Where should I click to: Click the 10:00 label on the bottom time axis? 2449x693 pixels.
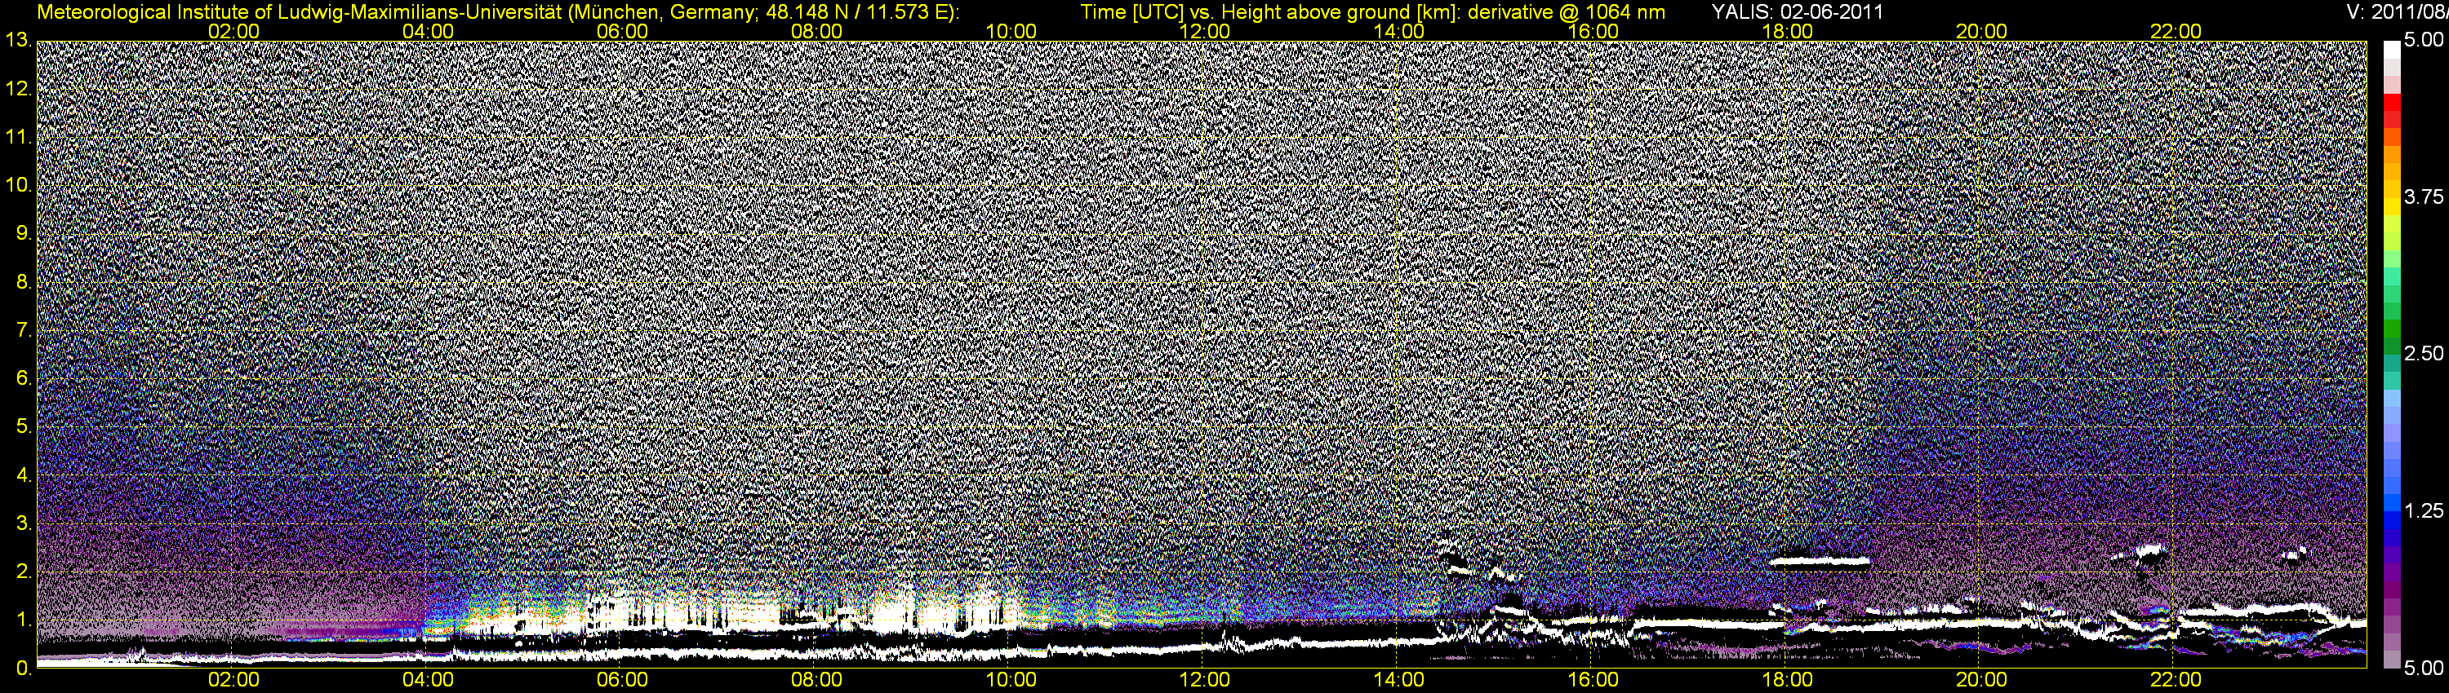pyautogui.click(x=1011, y=680)
